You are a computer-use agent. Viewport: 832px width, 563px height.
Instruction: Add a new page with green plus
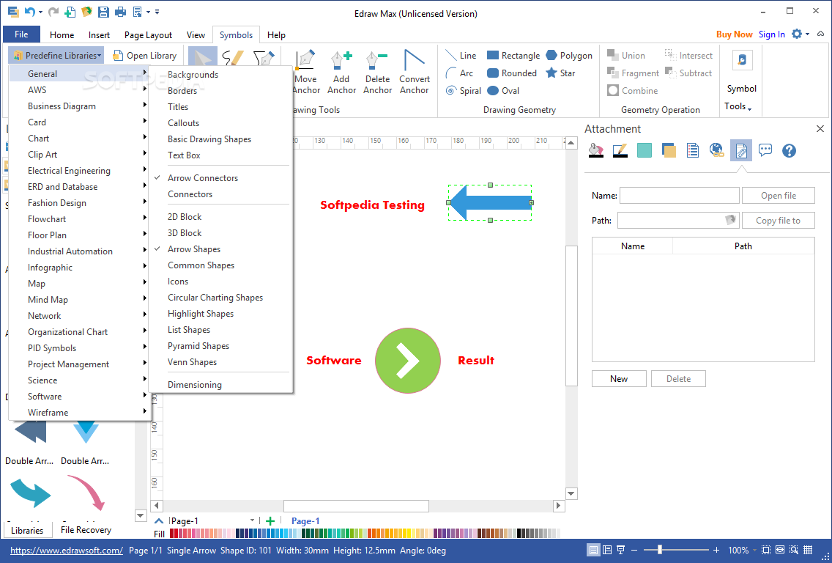pos(270,521)
